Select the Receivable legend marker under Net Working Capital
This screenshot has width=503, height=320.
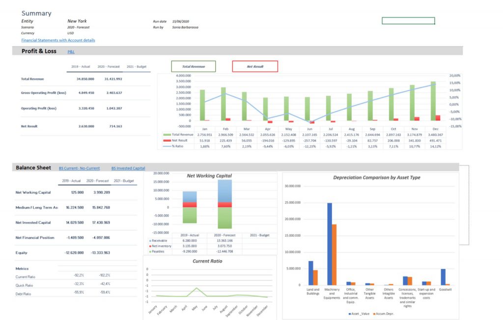click(x=150, y=240)
